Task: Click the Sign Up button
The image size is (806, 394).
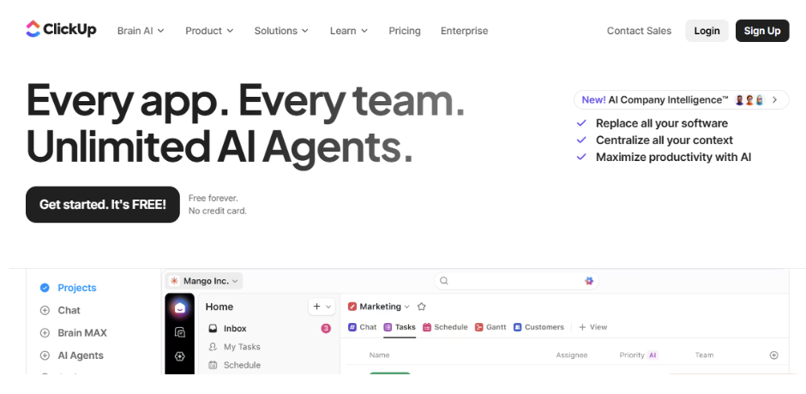Action: click(761, 31)
